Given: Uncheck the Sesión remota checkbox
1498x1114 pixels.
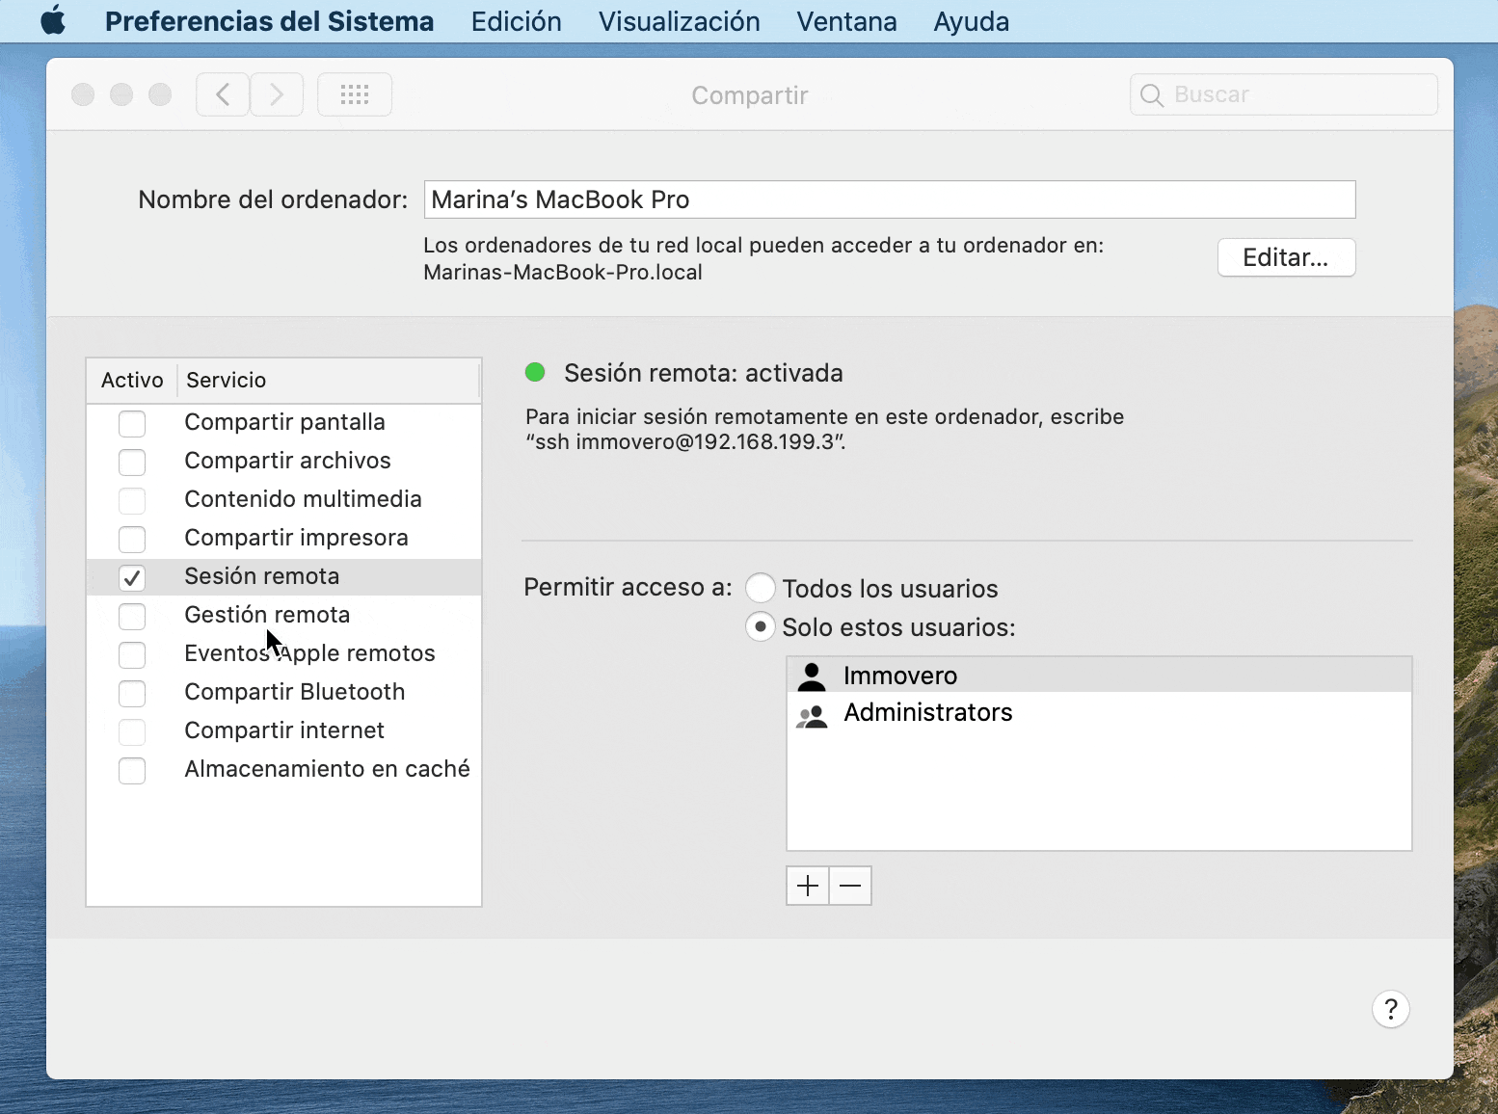Looking at the screenshot, I should 132,577.
